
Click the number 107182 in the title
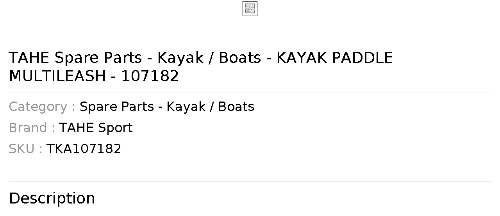tap(150, 76)
